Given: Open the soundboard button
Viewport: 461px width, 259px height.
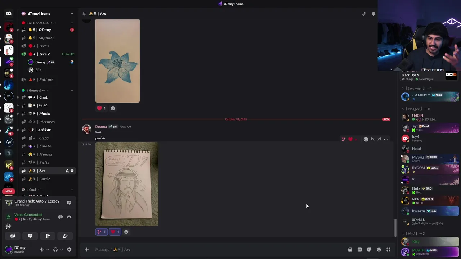Looking at the screenshot, I should (x=65, y=236).
